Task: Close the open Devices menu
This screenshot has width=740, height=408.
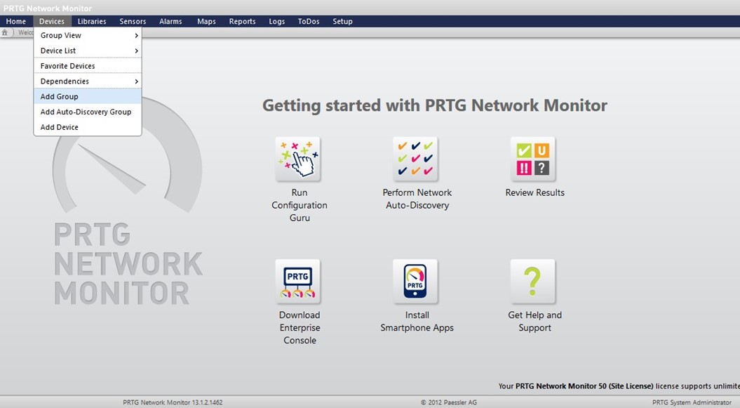Action: point(52,21)
